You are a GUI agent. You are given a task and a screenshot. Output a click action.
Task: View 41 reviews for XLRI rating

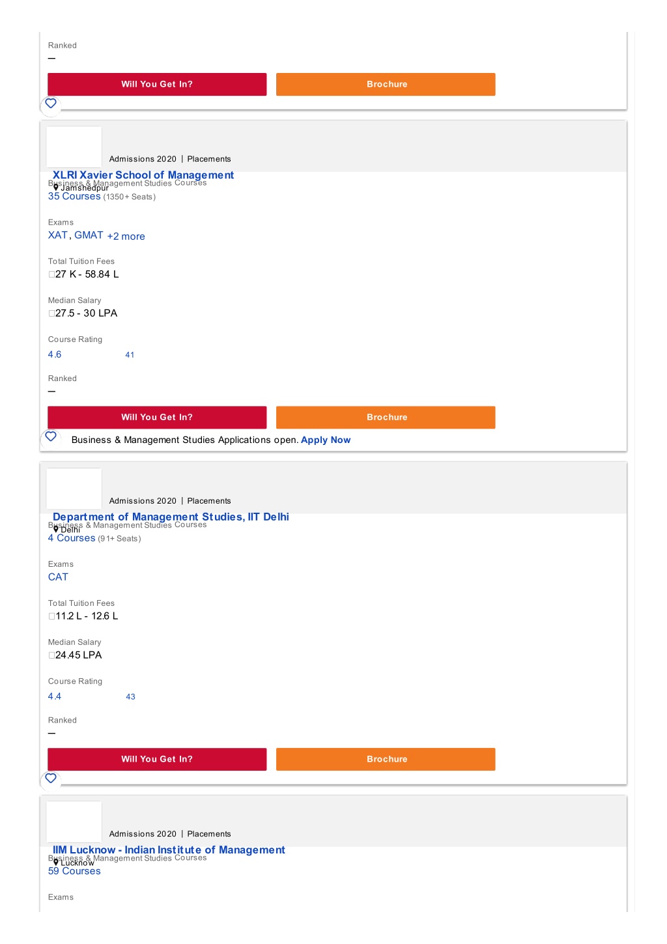(130, 355)
